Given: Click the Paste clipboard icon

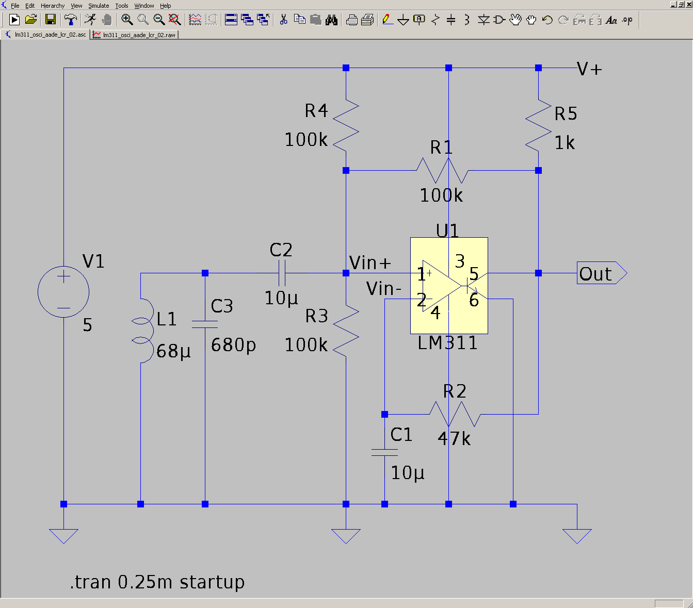Looking at the screenshot, I should 315,20.
